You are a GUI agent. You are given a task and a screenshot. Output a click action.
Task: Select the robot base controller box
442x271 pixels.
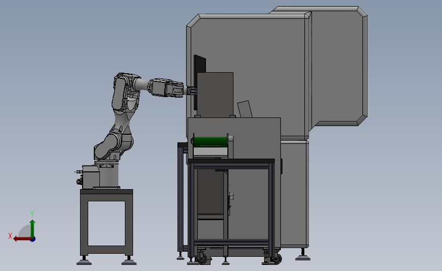click(x=90, y=176)
